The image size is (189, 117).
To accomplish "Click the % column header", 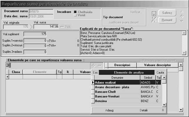I will click(x=68, y=72).
